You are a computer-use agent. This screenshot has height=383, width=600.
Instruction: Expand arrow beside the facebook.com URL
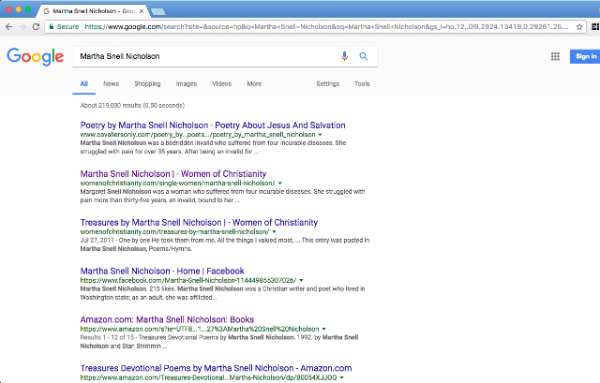[x=301, y=280]
